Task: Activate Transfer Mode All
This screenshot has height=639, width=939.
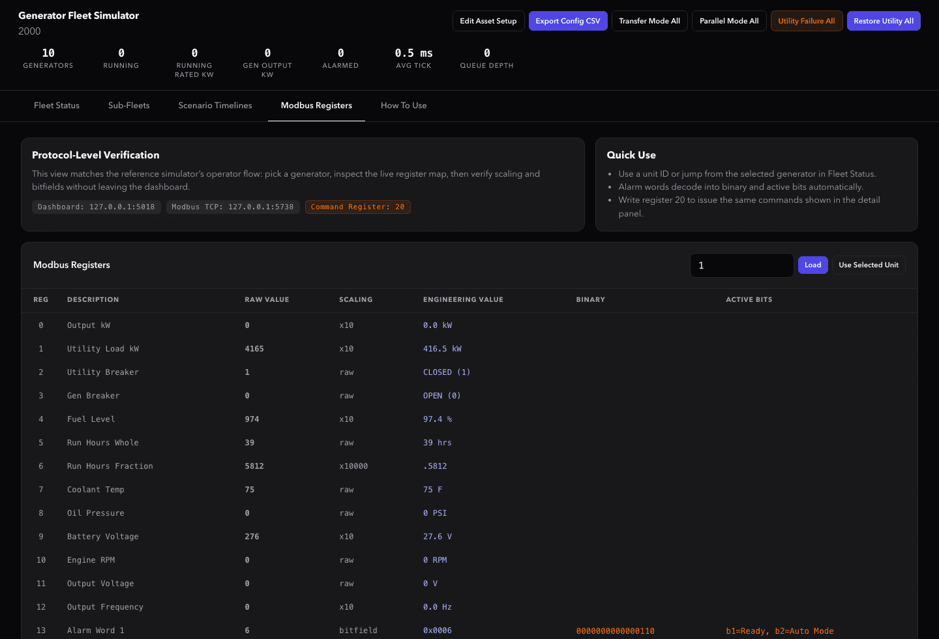Action: (x=649, y=21)
